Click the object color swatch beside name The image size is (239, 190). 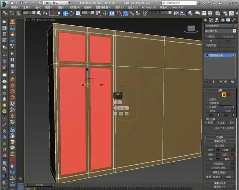coord(236,26)
